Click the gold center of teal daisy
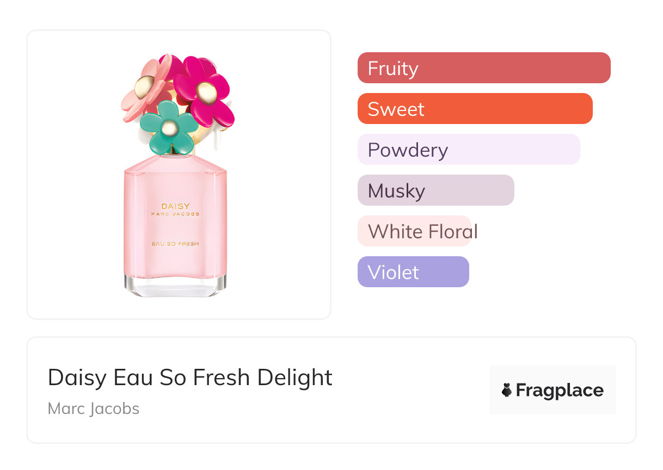Viewport: 663px width, 470px height. click(x=170, y=128)
